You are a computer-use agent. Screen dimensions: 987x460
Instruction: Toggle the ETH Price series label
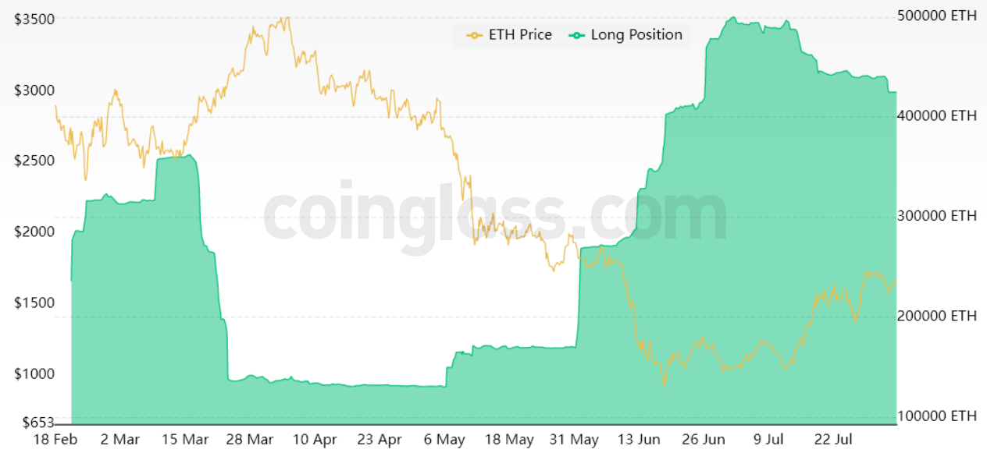click(x=520, y=35)
